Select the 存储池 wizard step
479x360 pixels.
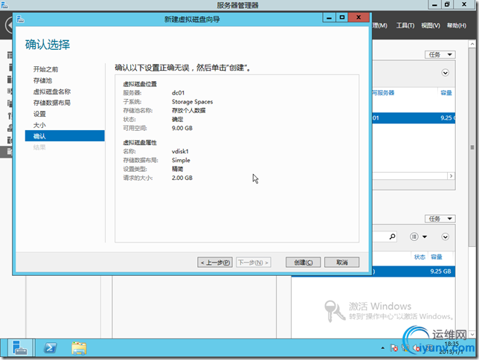42,80
